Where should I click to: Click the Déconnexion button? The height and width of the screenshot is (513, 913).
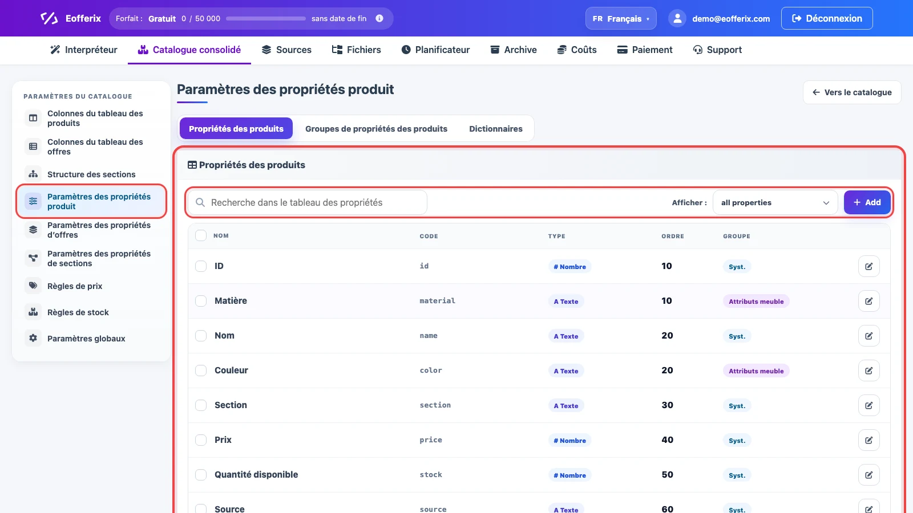pyautogui.click(x=827, y=18)
